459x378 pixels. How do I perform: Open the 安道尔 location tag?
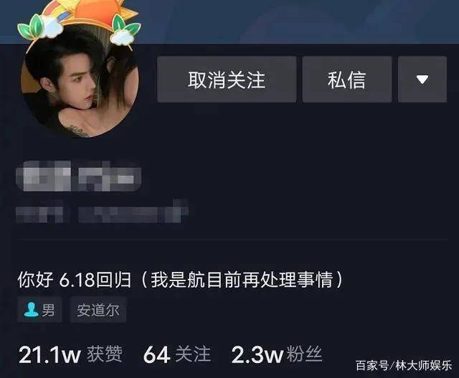98,310
